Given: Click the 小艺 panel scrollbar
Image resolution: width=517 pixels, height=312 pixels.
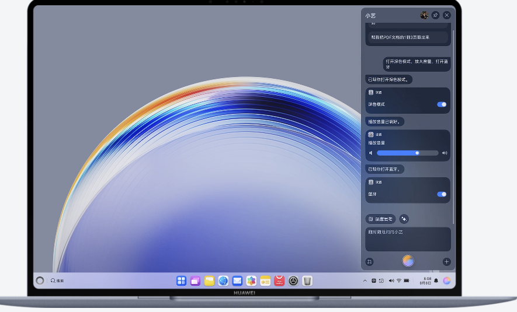Looking at the screenshot, I should click(x=454, y=127).
